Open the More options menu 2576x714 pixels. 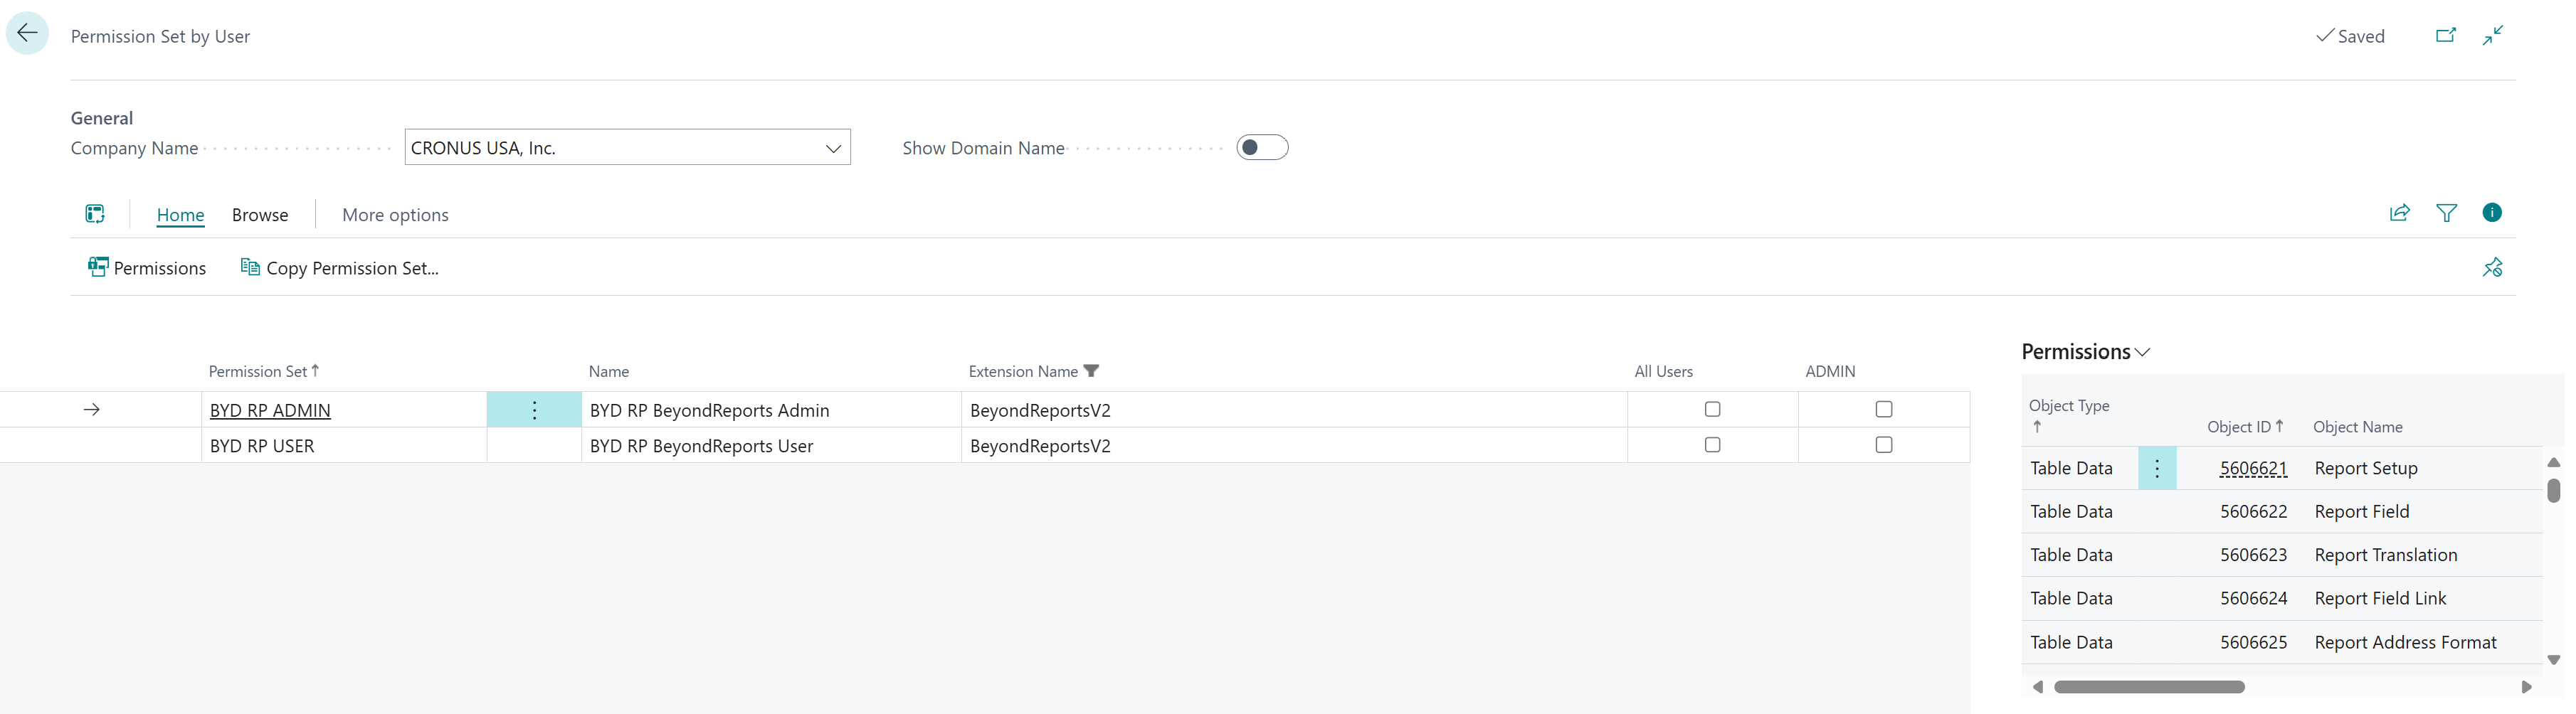(x=395, y=215)
